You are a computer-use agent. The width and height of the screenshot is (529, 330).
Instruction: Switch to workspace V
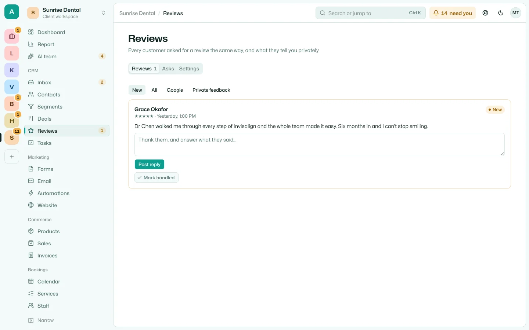(x=12, y=87)
